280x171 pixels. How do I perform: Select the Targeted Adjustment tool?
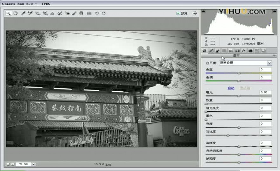point(37,13)
